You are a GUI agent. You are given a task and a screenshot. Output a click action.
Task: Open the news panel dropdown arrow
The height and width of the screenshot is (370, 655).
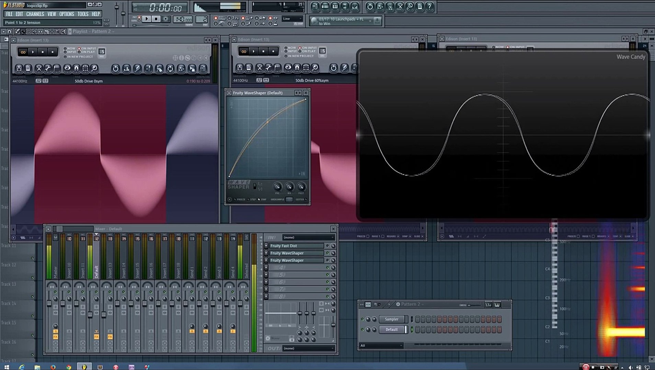click(370, 21)
